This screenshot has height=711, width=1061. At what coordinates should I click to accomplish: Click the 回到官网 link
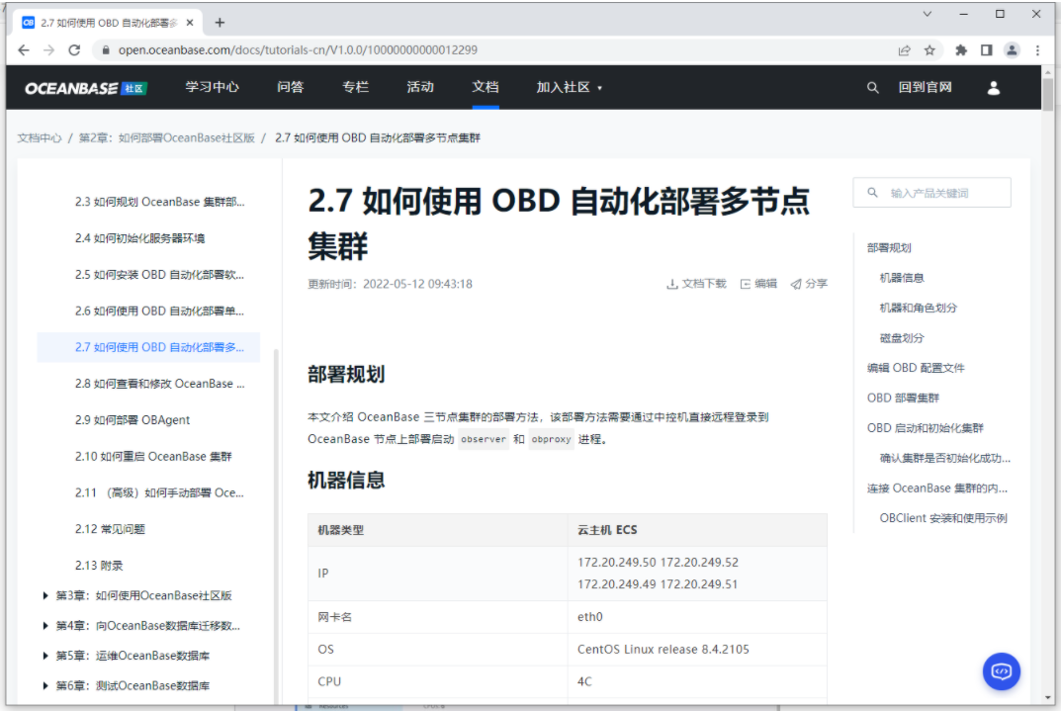pyautogui.click(x=925, y=87)
